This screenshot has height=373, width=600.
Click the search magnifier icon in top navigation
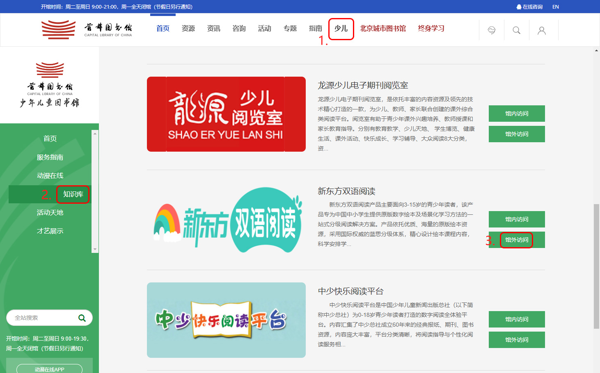[516, 30]
